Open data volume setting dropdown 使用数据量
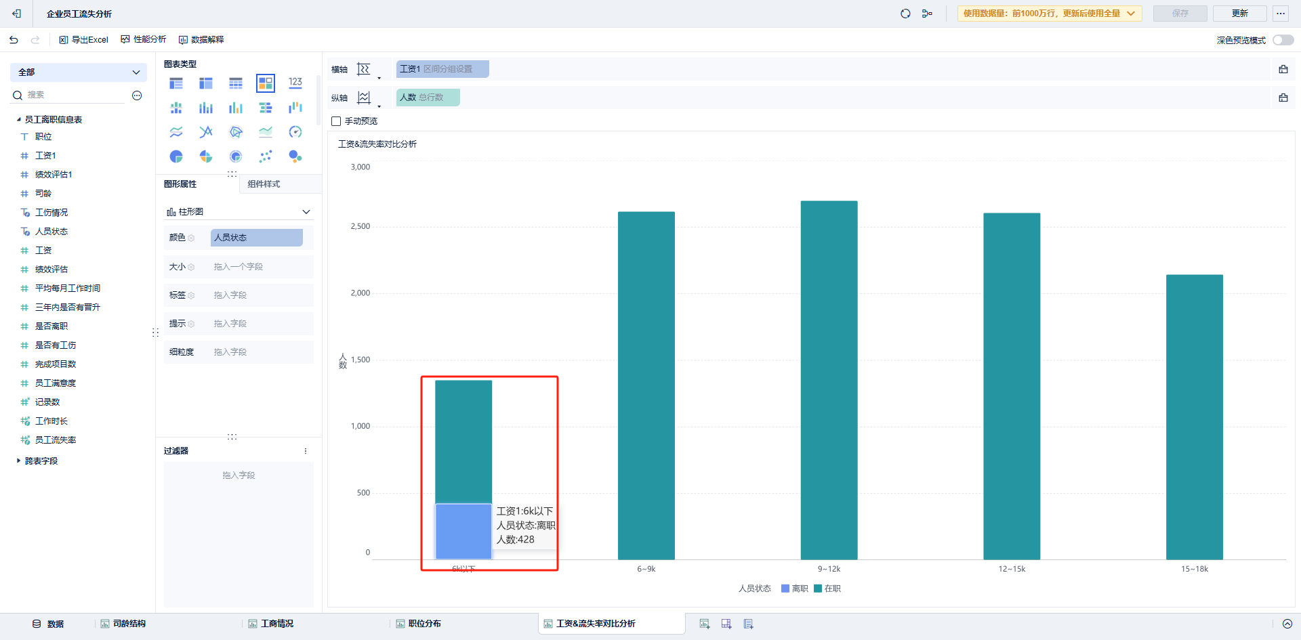Viewport: 1301px width, 640px height. [1050, 14]
